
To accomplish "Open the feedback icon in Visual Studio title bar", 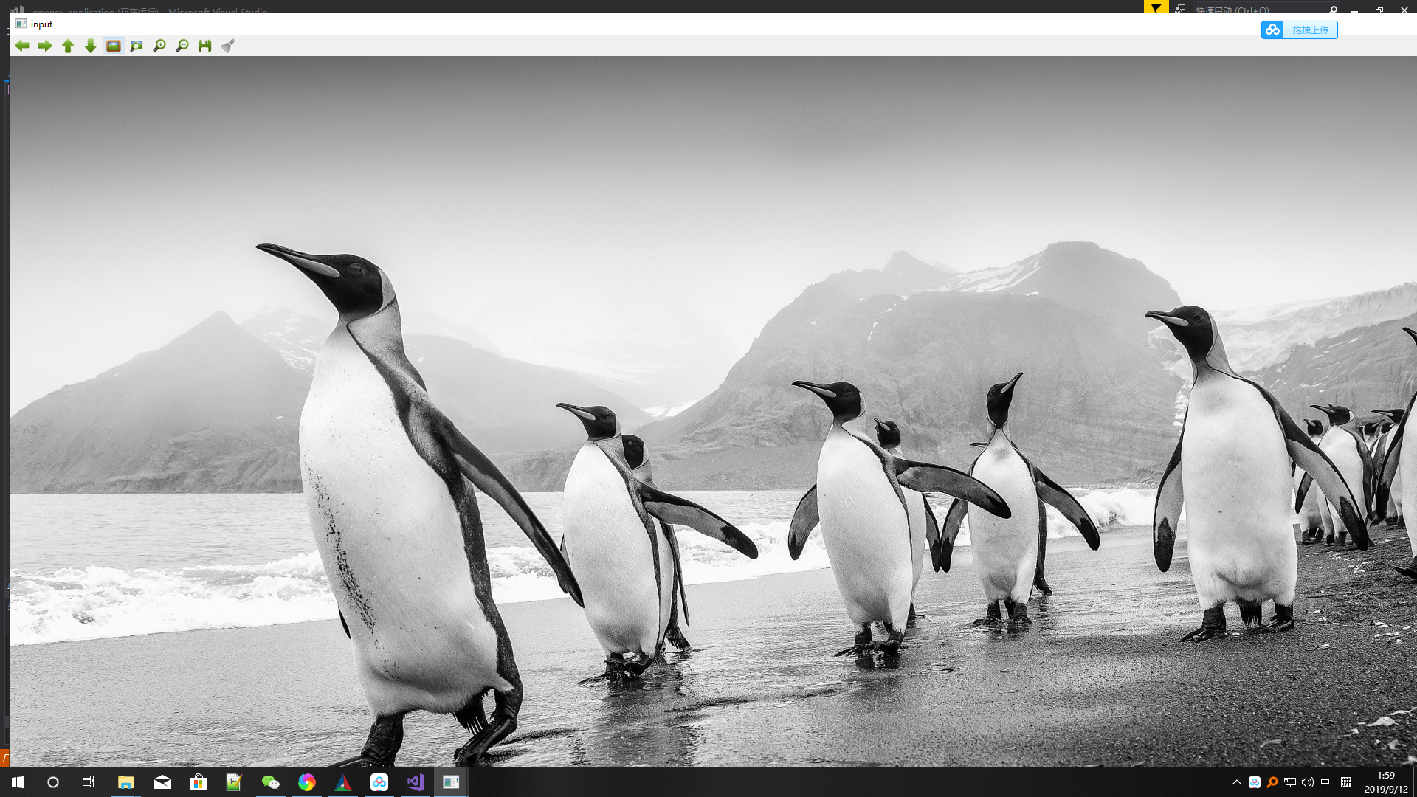I will point(1180,9).
